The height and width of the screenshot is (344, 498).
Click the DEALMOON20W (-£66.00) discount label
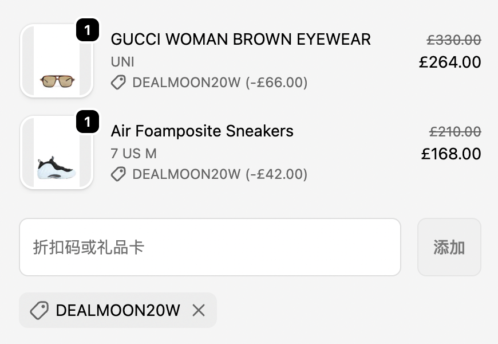point(220,83)
